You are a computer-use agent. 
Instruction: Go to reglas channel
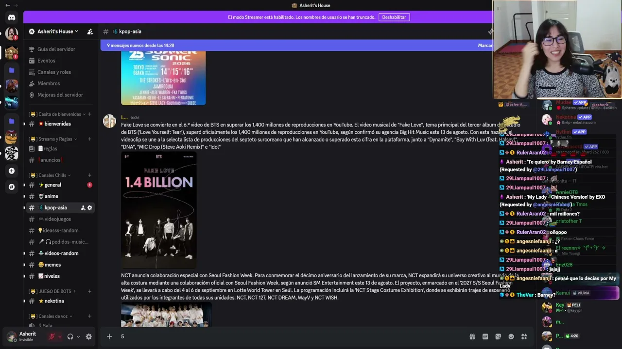[61, 149]
